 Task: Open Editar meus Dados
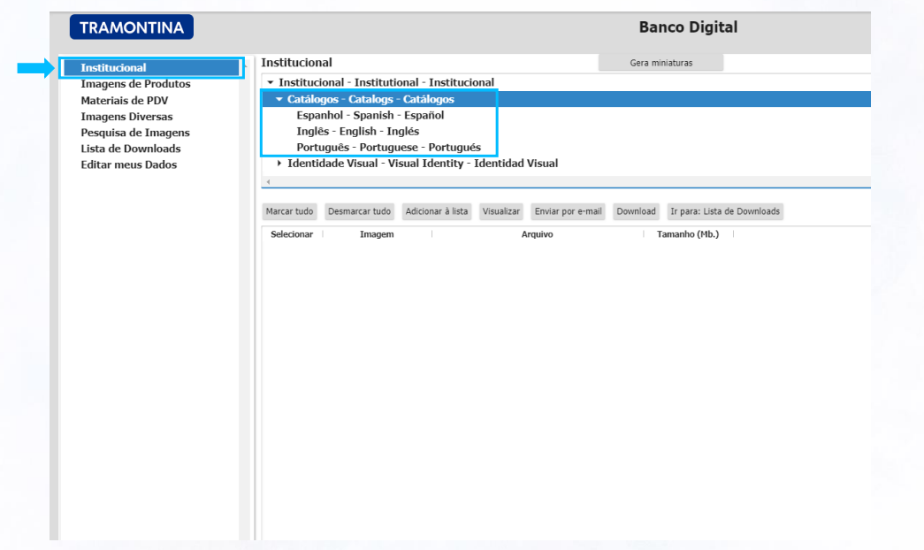coord(128,164)
